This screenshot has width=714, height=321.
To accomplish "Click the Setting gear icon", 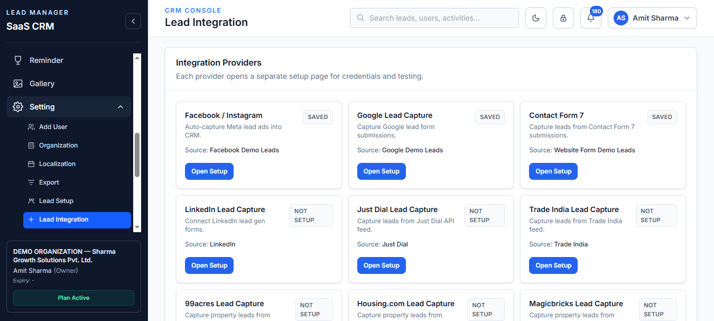I will (x=18, y=107).
